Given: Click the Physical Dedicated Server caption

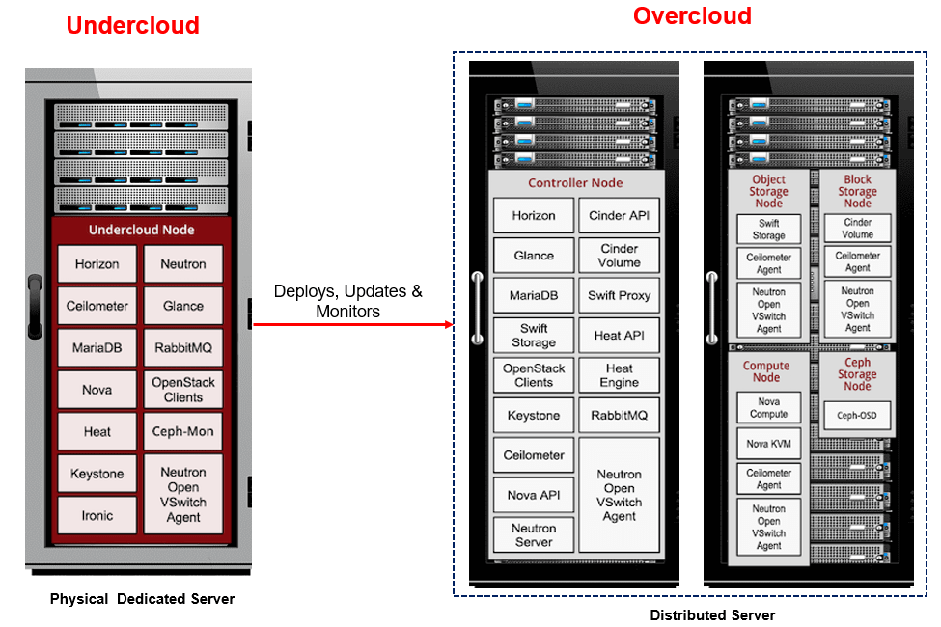Looking at the screenshot, I should pos(142,599).
